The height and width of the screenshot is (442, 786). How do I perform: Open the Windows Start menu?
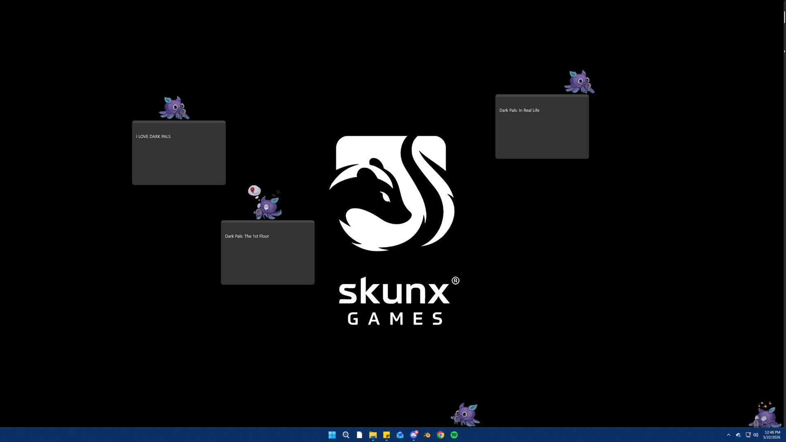(332, 435)
